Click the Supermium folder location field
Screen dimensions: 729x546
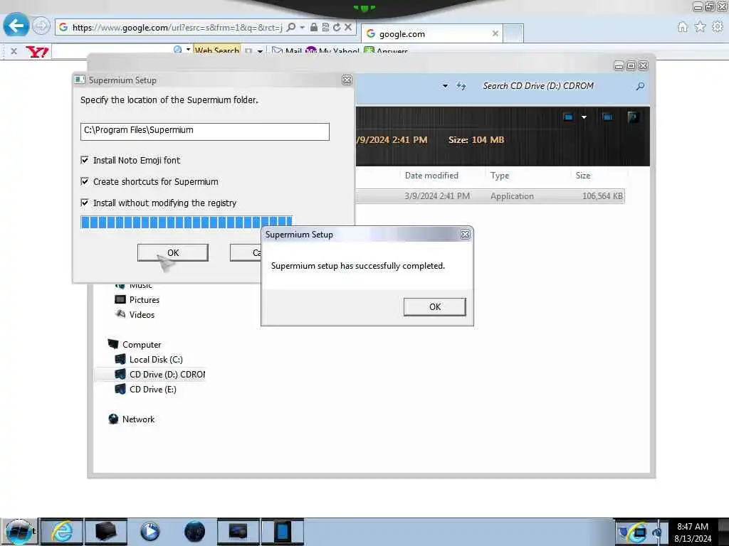tap(204, 132)
